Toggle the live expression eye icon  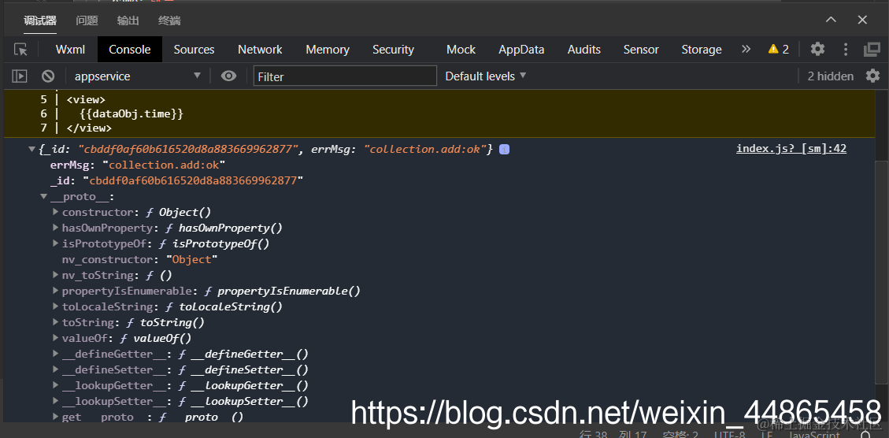(228, 76)
